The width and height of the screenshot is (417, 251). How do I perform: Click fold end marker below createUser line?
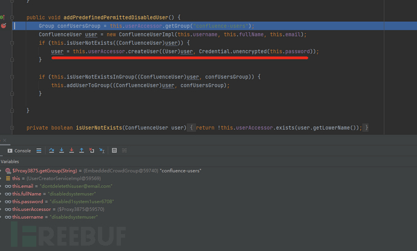point(12,60)
